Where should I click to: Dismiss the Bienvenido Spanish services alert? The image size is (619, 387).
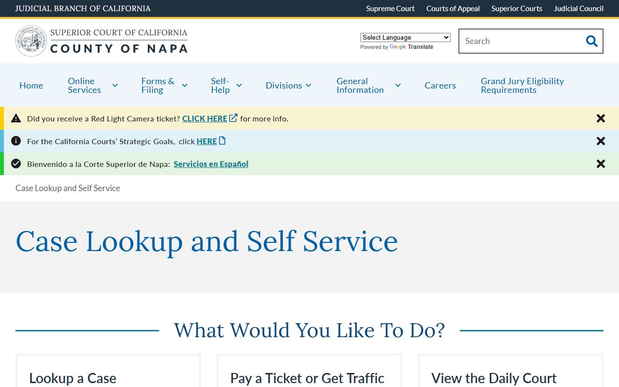pyautogui.click(x=601, y=164)
